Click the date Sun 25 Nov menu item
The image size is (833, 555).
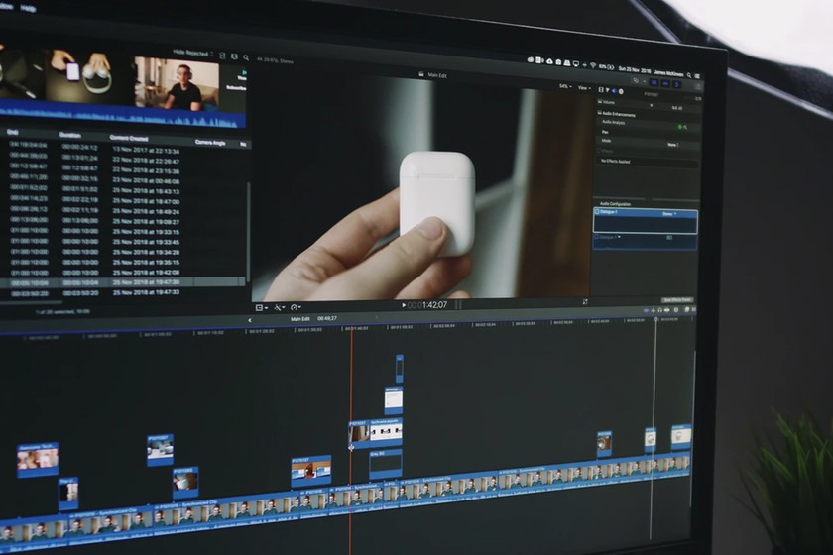click(635, 70)
